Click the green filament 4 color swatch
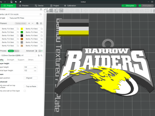The image size is (155, 116). point(22,32)
